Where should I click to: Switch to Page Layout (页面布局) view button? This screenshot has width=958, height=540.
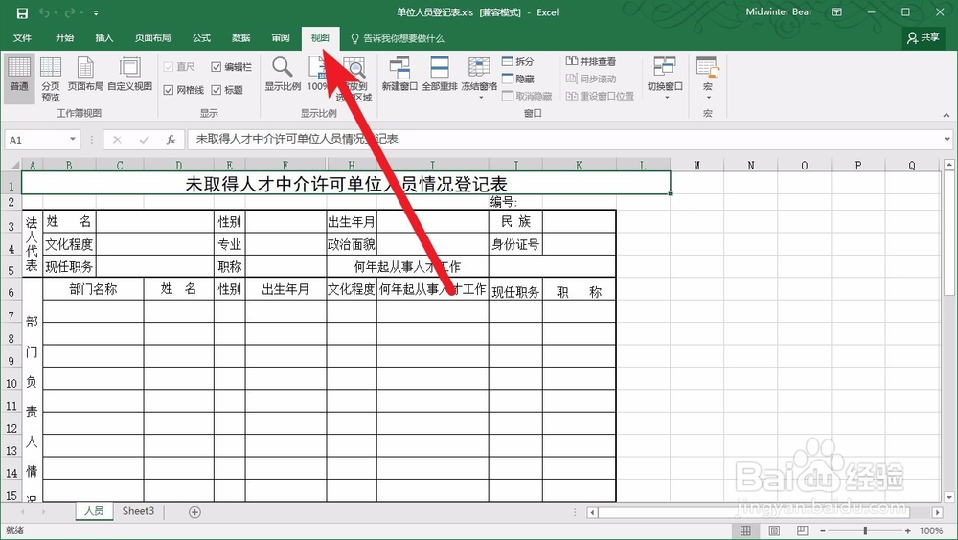(x=85, y=75)
